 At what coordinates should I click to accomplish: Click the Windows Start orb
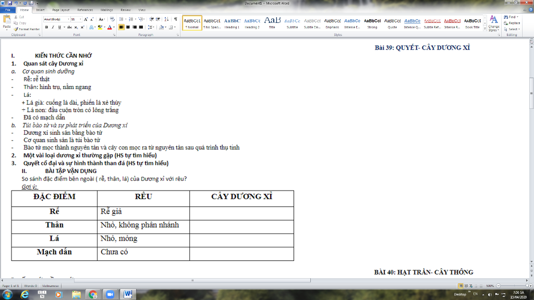pos(7,295)
